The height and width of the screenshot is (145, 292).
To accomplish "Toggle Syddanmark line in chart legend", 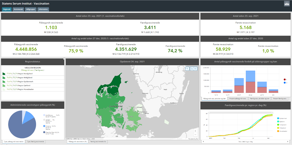I will (282, 119).
